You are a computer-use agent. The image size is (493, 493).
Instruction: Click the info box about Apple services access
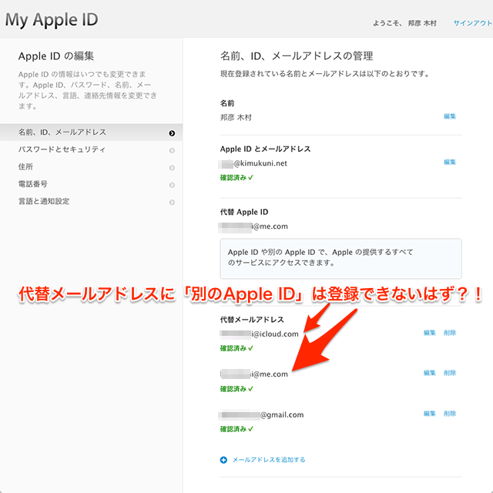340,259
